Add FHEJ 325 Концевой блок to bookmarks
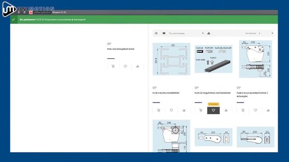The height and width of the screenshot is (162, 289). 126,66
